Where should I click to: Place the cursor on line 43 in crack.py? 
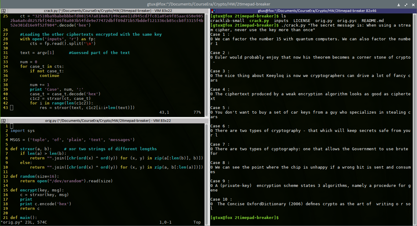[76, 108]
